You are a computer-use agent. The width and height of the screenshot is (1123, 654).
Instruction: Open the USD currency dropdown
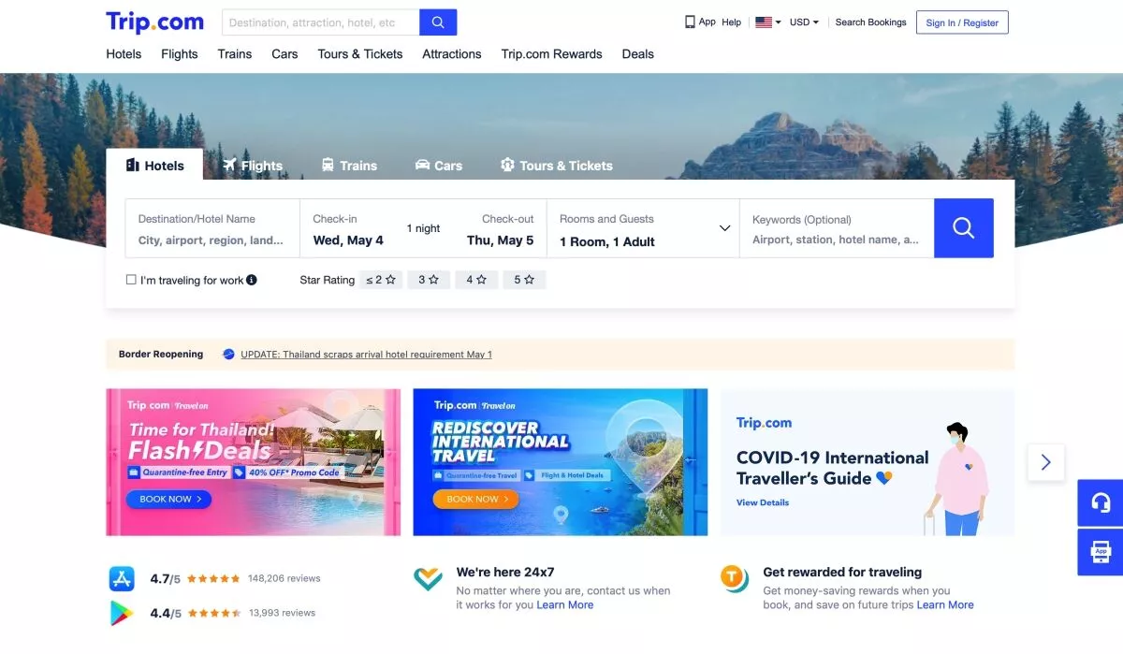pos(804,22)
